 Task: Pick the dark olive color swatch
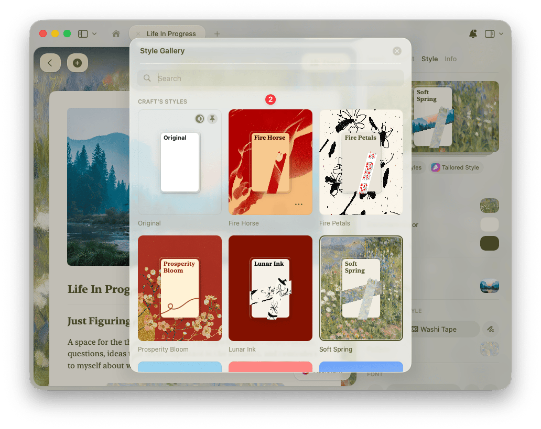[489, 243]
